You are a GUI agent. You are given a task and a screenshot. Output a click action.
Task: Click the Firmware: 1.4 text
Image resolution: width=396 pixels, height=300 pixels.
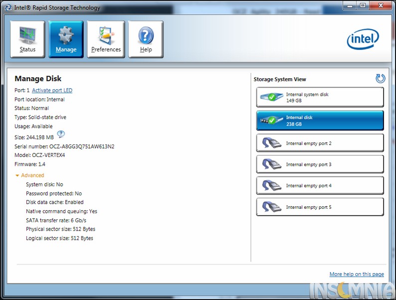(30, 164)
